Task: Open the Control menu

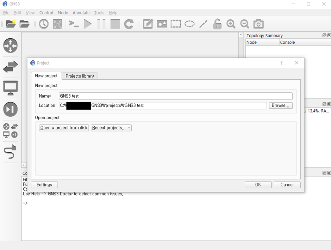Action: [46, 13]
